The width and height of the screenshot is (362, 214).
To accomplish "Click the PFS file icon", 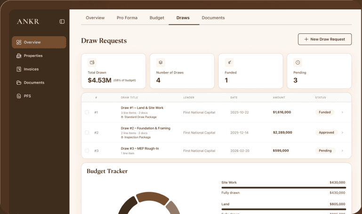I will tap(19, 96).
